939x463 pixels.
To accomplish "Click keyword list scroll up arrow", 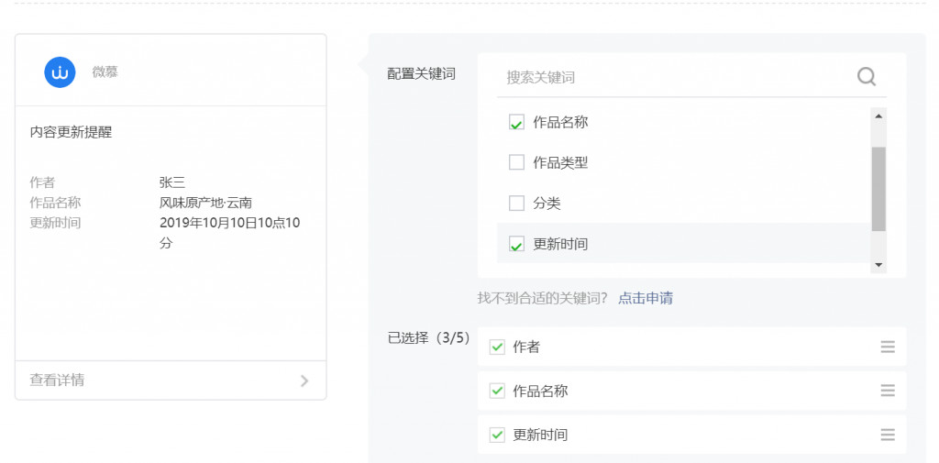I will [x=878, y=116].
